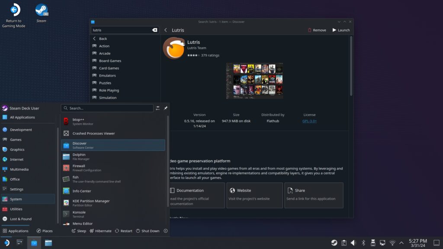Image resolution: width=443 pixels, height=249 pixels.
Task: Open the GPL-3.0+ license link
Action: coord(309,121)
